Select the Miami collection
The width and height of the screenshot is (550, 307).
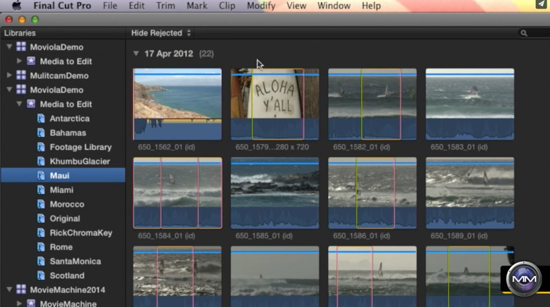pyautogui.click(x=61, y=190)
